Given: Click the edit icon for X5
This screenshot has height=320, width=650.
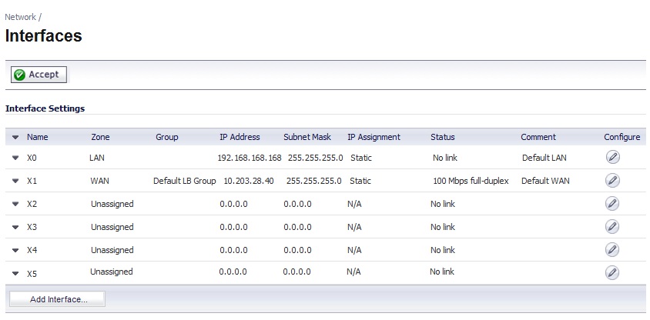Looking at the screenshot, I should [x=612, y=272].
